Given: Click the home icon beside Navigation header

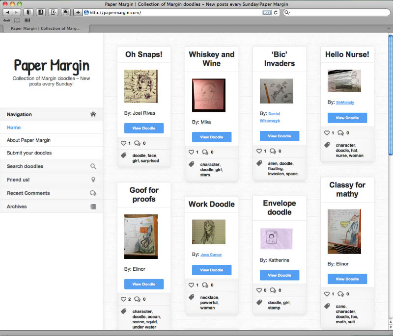Looking at the screenshot, I should [93, 114].
